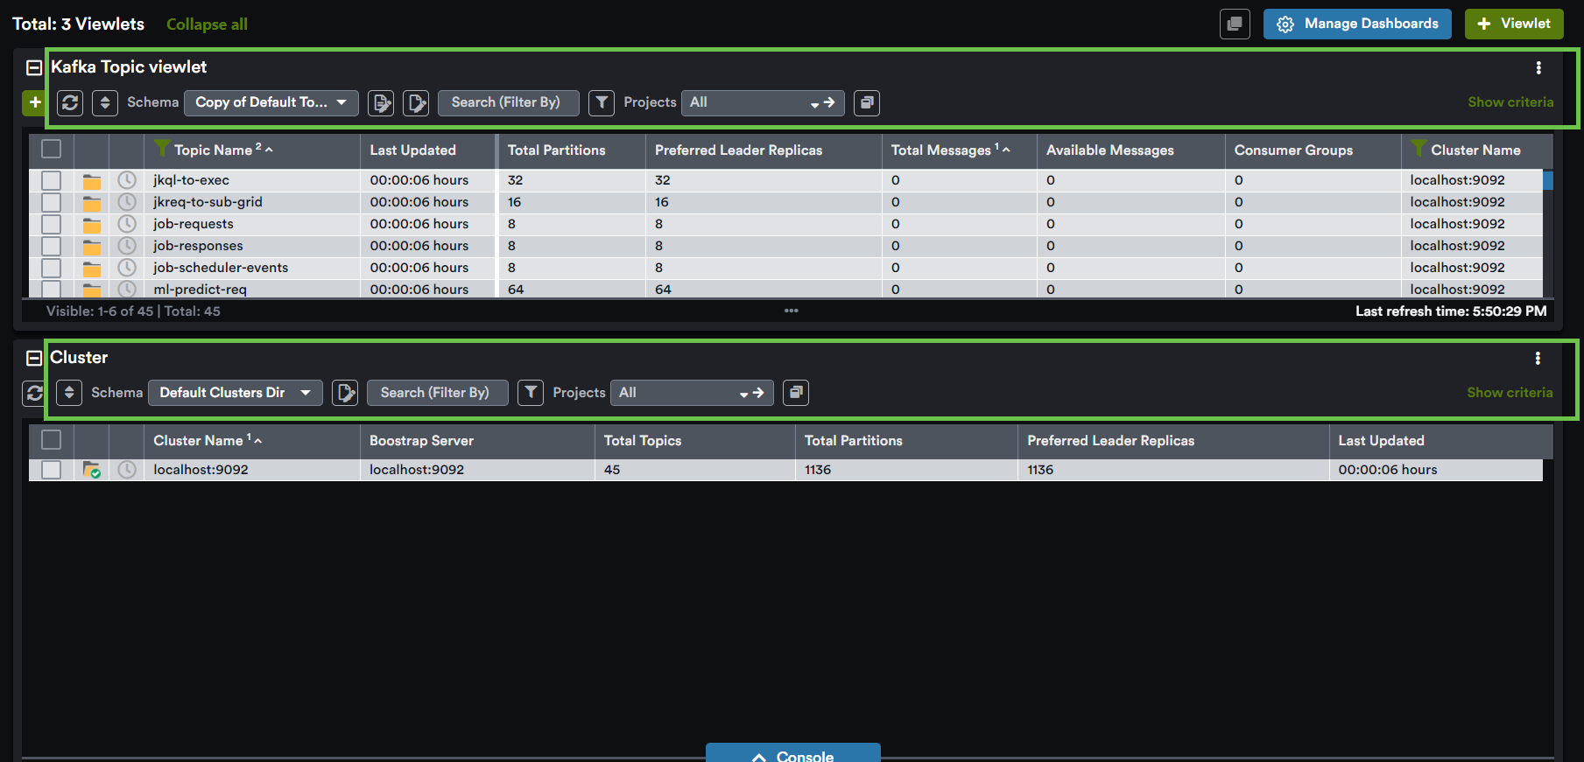The width and height of the screenshot is (1584, 762).
Task: Click the first schema edit icon in Kafka toolbar
Action: (x=381, y=102)
